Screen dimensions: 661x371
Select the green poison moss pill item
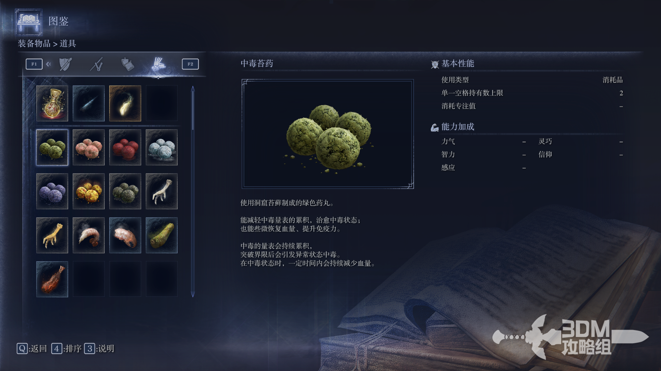pyautogui.click(x=52, y=147)
